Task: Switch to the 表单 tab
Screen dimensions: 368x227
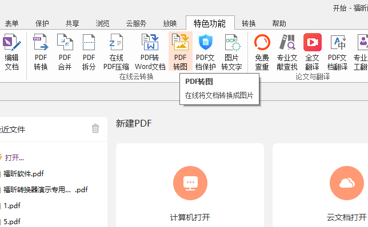Action: (11, 23)
